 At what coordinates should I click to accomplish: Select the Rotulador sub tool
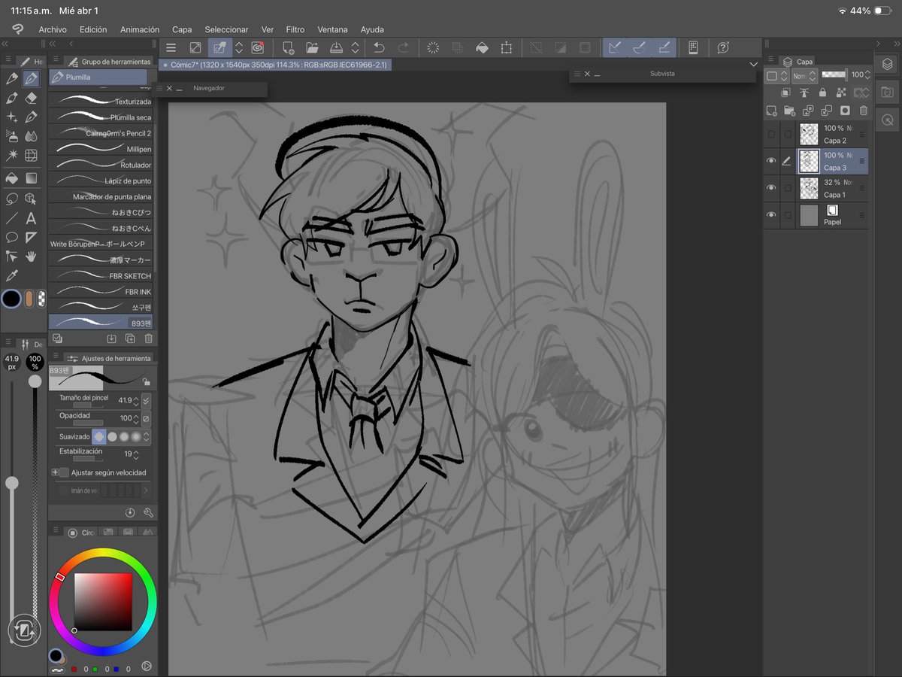(101, 165)
